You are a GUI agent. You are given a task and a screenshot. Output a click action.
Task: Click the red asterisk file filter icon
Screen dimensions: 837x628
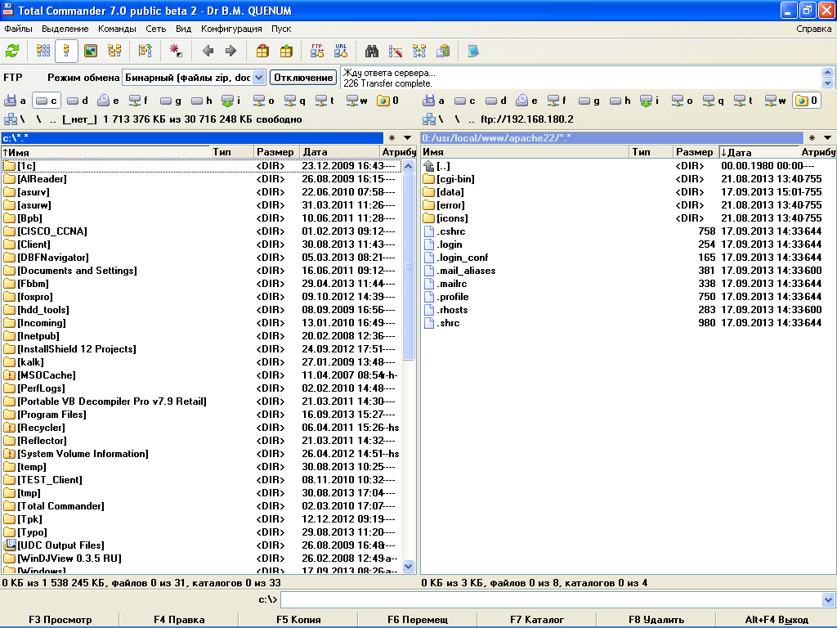tap(176, 52)
